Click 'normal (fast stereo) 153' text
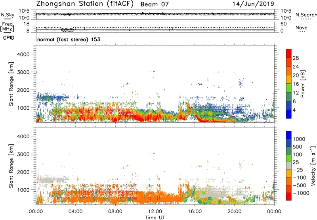Screen dimensions: 317x220 [x=69, y=39]
